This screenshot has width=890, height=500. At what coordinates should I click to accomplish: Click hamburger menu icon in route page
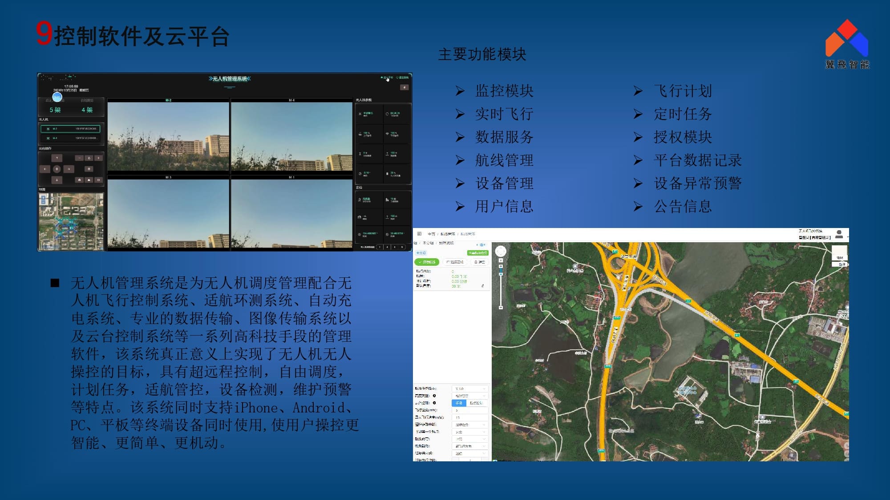pos(419,234)
